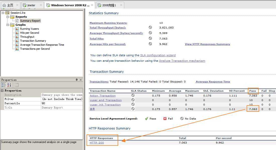This screenshot has height=150, width=276.
Task: Click the home icon on 主页 tab
Action: pyautogui.click(x=4, y=5)
